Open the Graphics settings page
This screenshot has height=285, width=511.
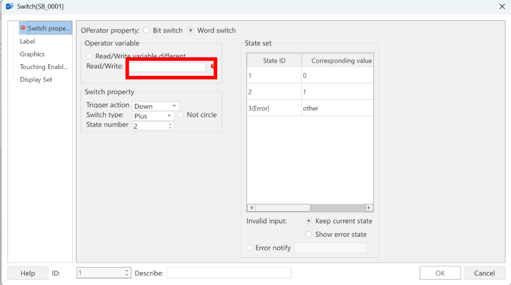(x=33, y=54)
